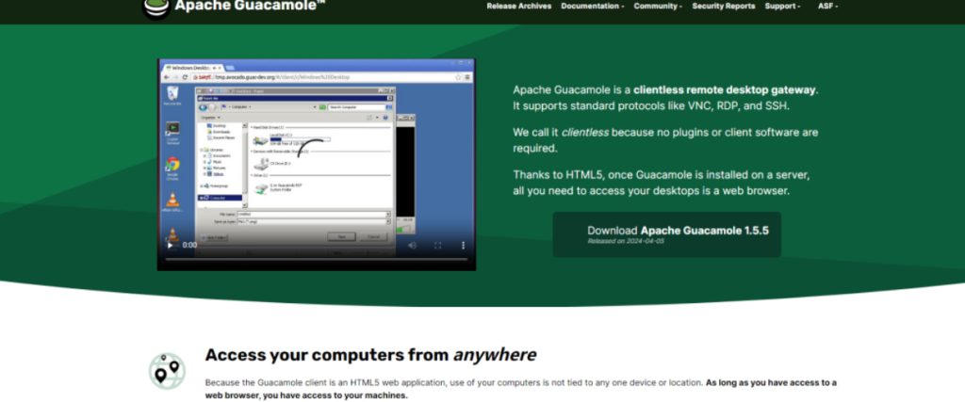Open the Support dropdown in navbar
Viewport: 965px width, 402px height.
pyautogui.click(x=782, y=6)
